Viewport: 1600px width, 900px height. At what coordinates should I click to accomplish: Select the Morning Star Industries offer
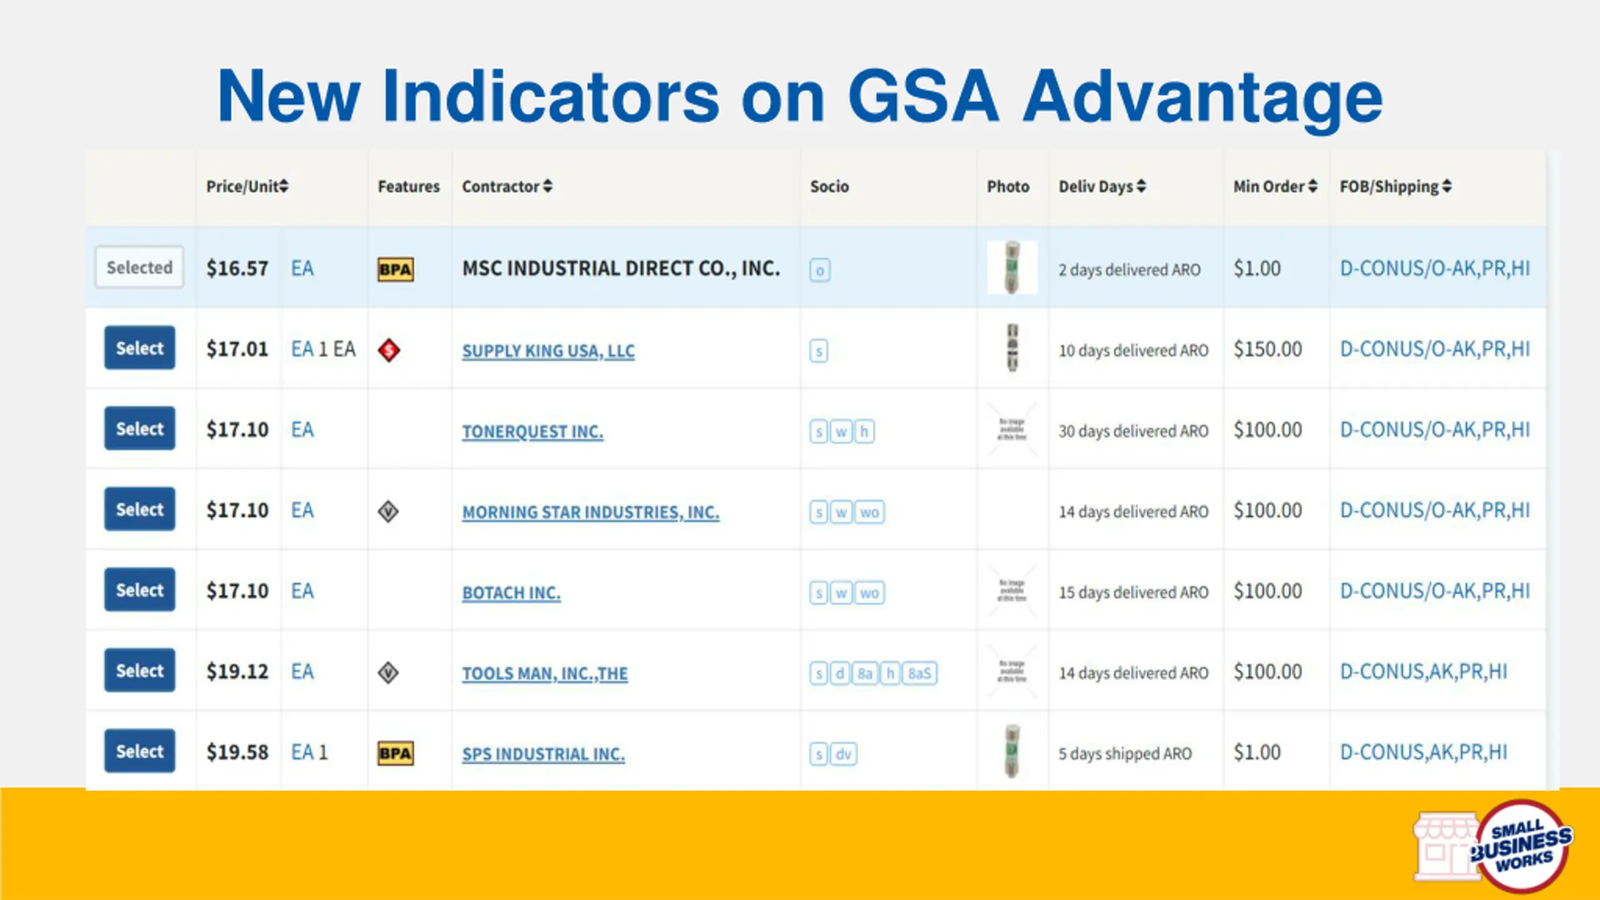[x=139, y=509]
